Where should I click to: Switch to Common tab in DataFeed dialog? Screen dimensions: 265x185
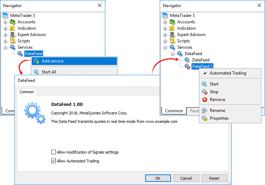pyautogui.click(x=27, y=92)
